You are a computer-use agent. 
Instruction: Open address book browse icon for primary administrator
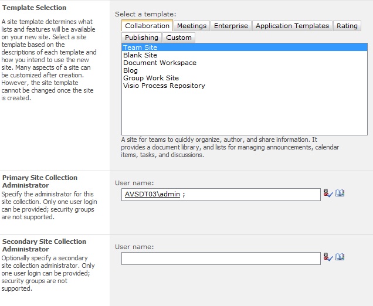pyautogui.click(x=340, y=193)
